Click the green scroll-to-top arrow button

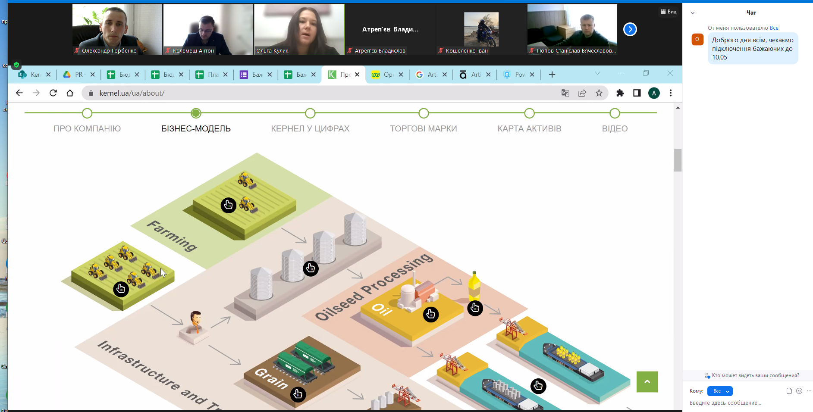[x=647, y=382]
